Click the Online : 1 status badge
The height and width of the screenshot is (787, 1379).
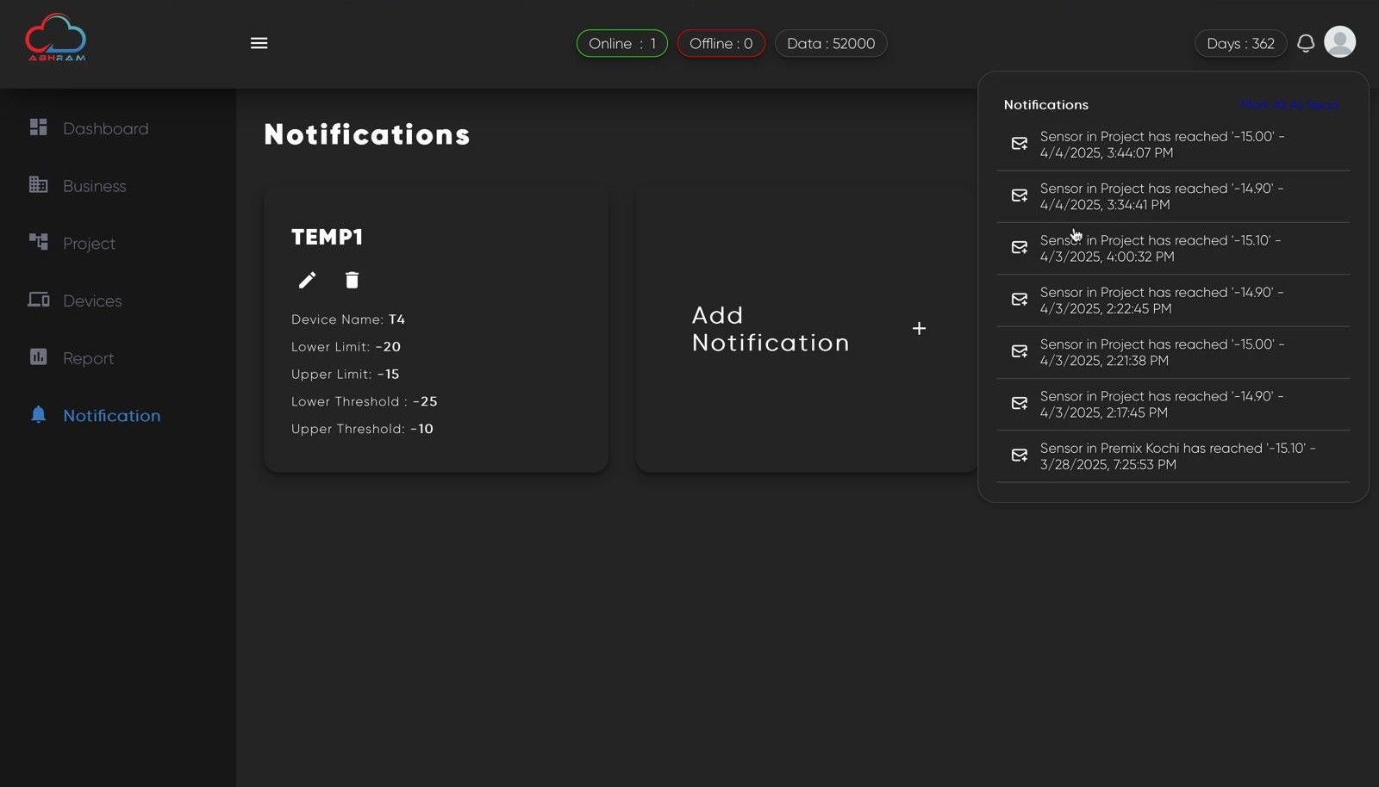[621, 43]
